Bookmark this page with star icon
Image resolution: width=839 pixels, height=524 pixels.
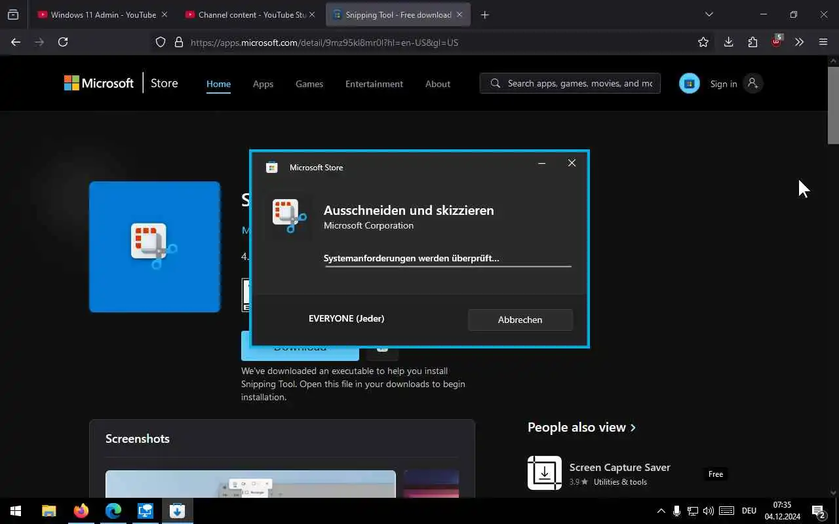(703, 42)
